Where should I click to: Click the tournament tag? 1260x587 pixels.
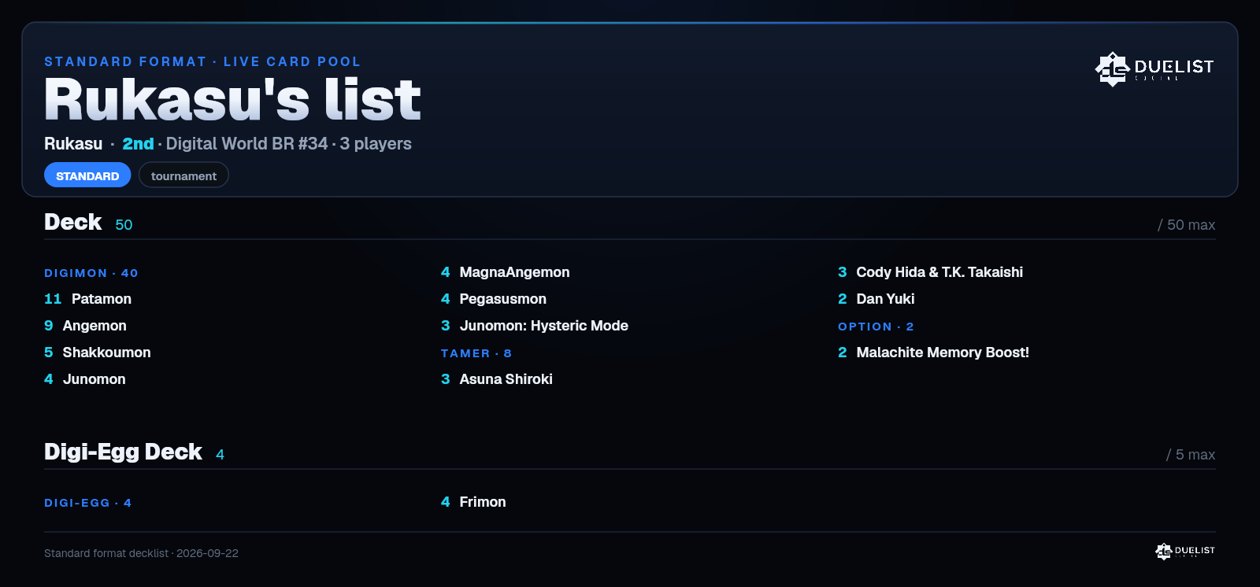[x=183, y=175]
